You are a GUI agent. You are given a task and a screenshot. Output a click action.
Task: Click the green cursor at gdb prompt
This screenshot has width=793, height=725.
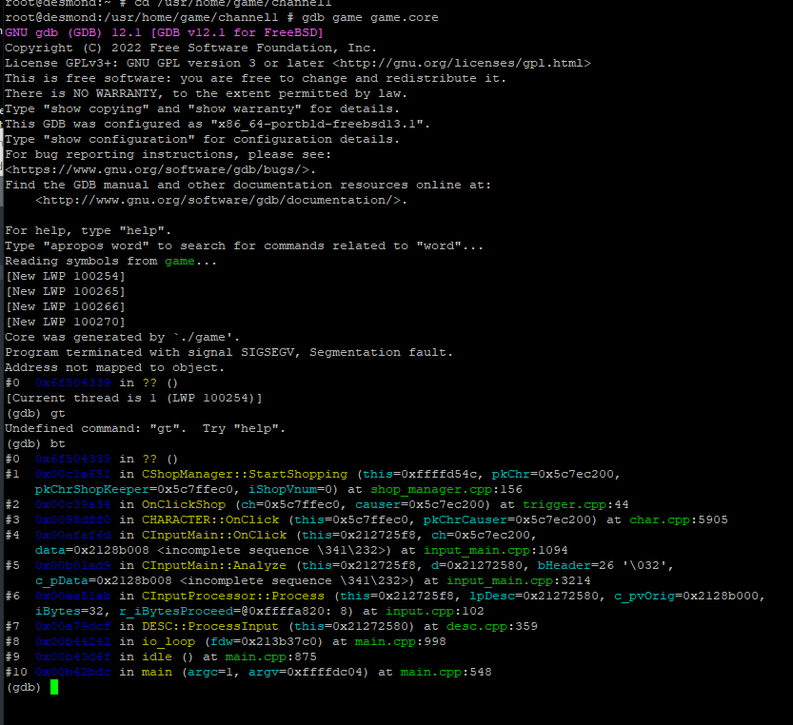pyautogui.click(x=54, y=687)
